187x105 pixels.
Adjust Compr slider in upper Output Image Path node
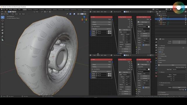point(146,45)
